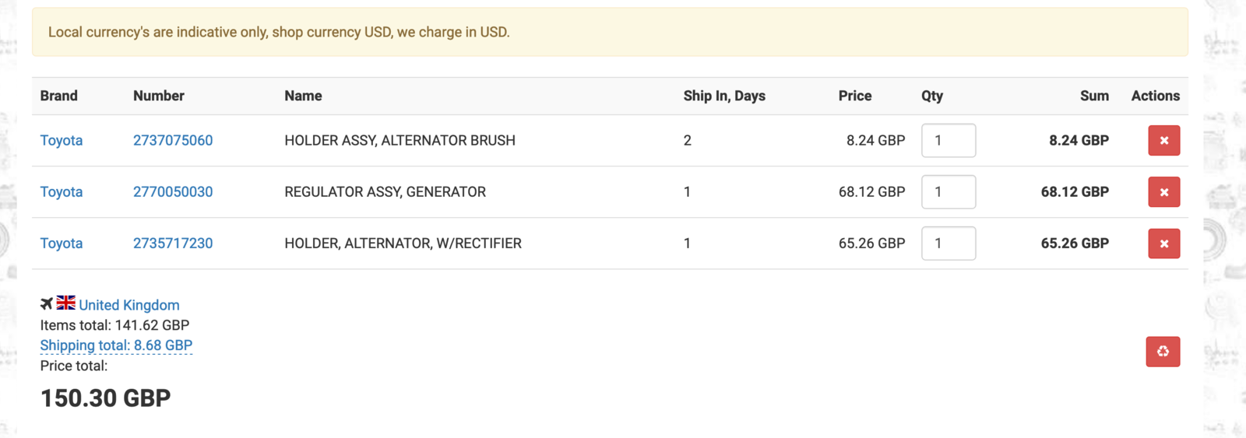Open part number 2735717230

(x=173, y=244)
